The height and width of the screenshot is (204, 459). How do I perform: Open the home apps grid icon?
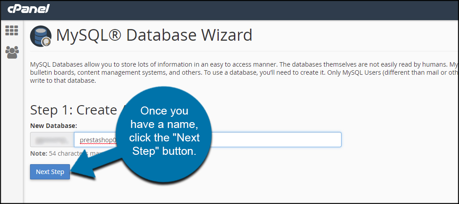pyautogui.click(x=12, y=31)
